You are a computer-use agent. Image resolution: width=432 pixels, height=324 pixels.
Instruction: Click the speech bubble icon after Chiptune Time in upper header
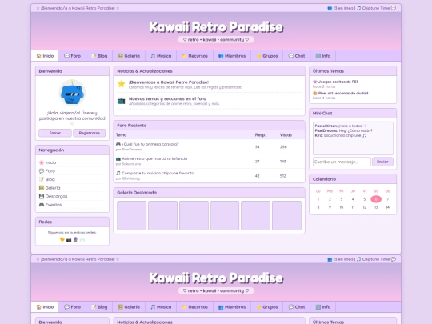click(394, 8)
